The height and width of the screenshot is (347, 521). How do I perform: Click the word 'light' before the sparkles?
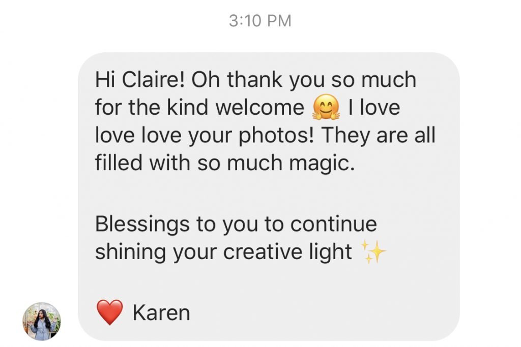[332, 253]
